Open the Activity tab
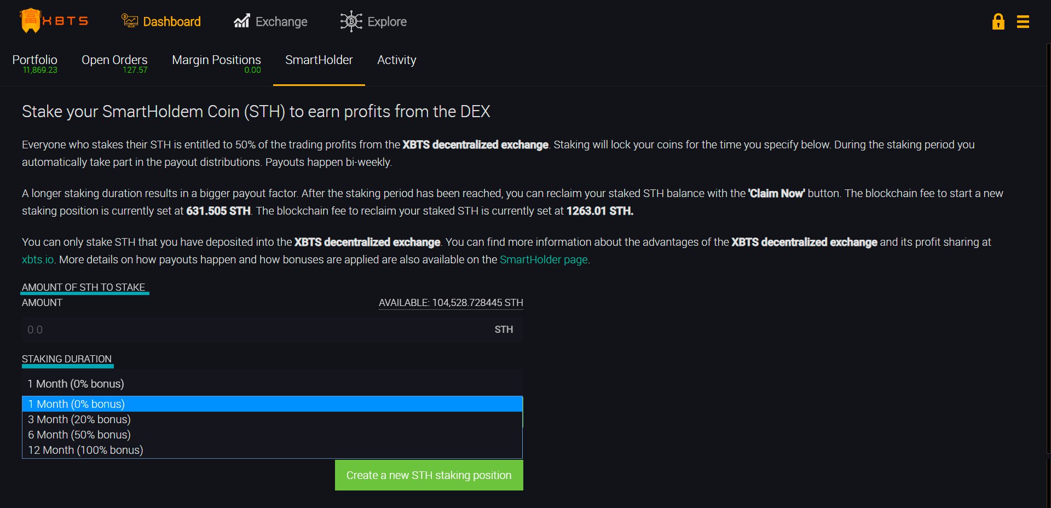The height and width of the screenshot is (508, 1051). click(397, 60)
